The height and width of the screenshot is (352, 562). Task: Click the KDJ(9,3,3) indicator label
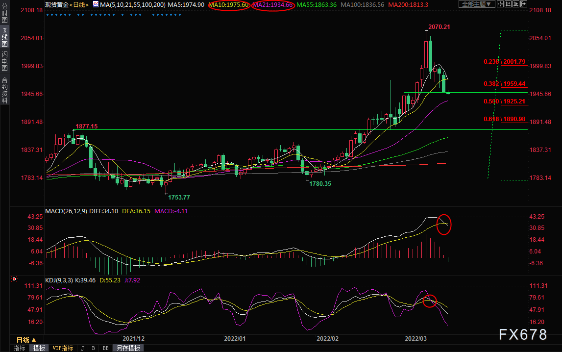(x=59, y=280)
